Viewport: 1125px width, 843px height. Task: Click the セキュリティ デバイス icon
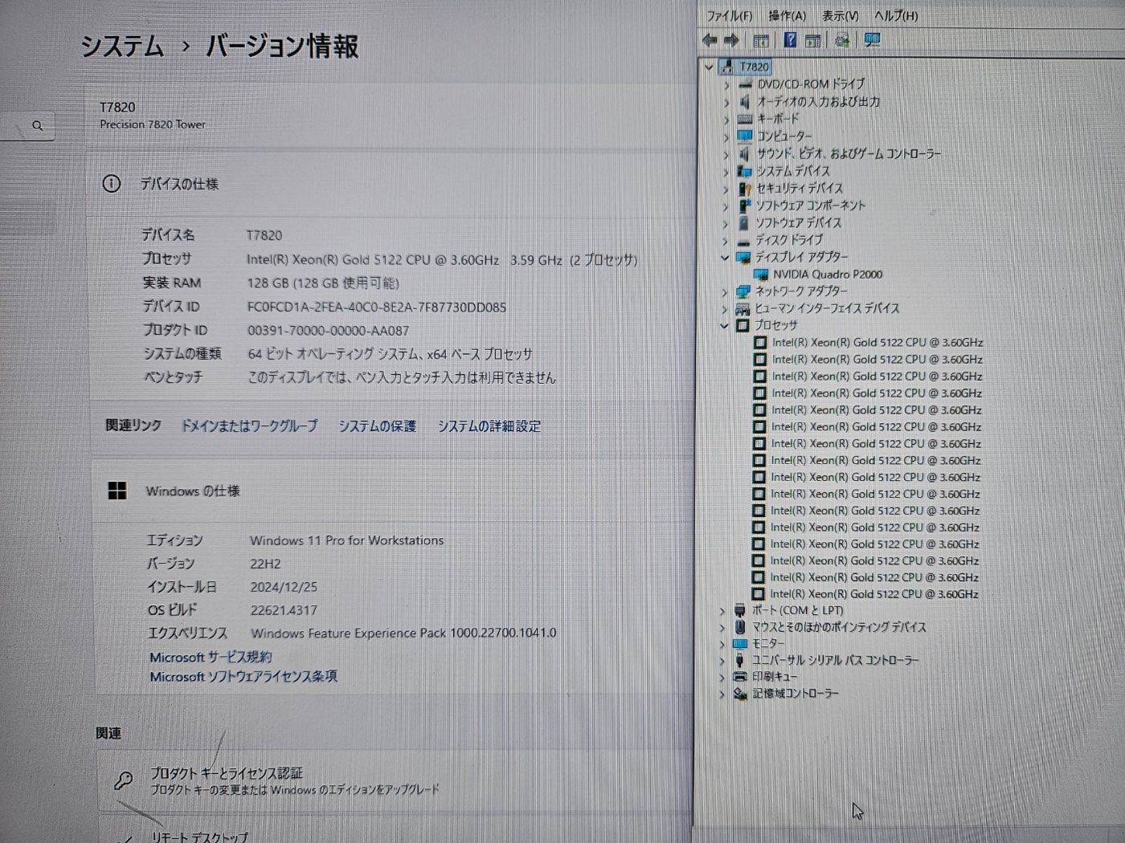pyautogui.click(x=744, y=189)
